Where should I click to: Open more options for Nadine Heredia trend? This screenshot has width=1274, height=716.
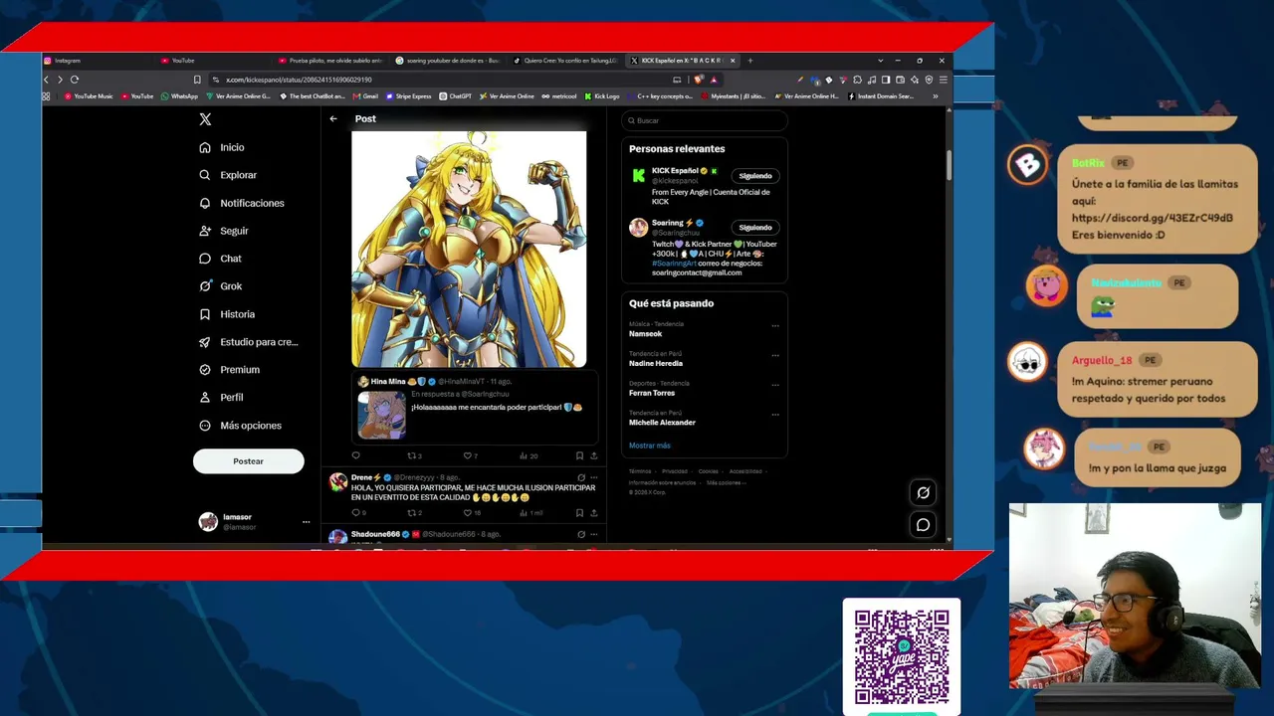pos(775,355)
